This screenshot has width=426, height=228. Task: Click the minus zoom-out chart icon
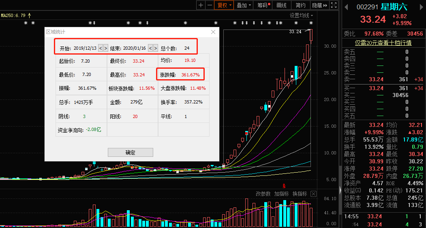click(209, 5)
